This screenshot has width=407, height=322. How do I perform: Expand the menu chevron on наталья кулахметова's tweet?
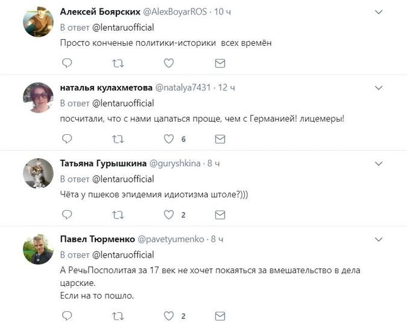378,87
